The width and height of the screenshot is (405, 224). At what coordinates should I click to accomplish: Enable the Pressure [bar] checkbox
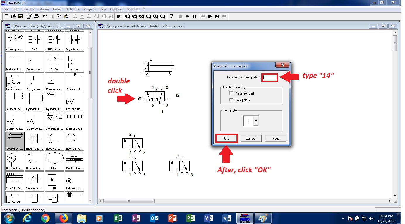[x=231, y=93]
